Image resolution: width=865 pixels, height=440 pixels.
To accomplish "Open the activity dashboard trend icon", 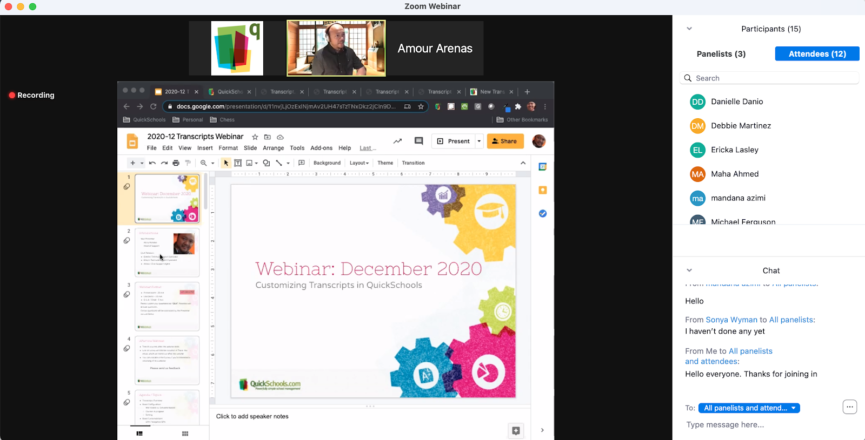I will 397,141.
